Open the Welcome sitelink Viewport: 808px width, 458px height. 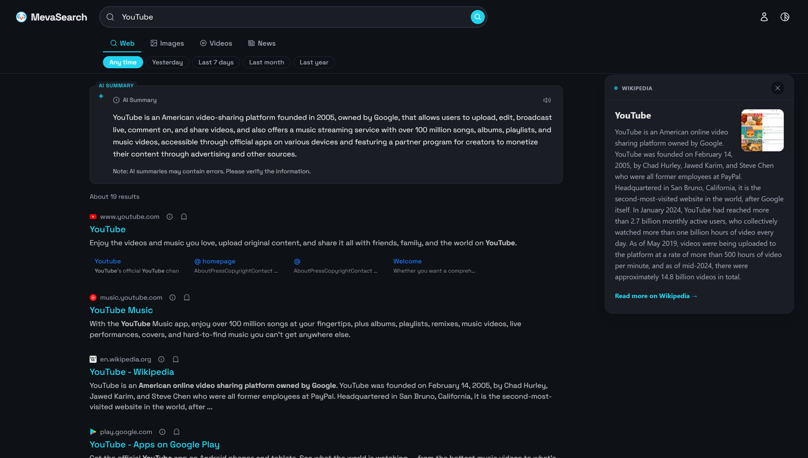pyautogui.click(x=408, y=261)
